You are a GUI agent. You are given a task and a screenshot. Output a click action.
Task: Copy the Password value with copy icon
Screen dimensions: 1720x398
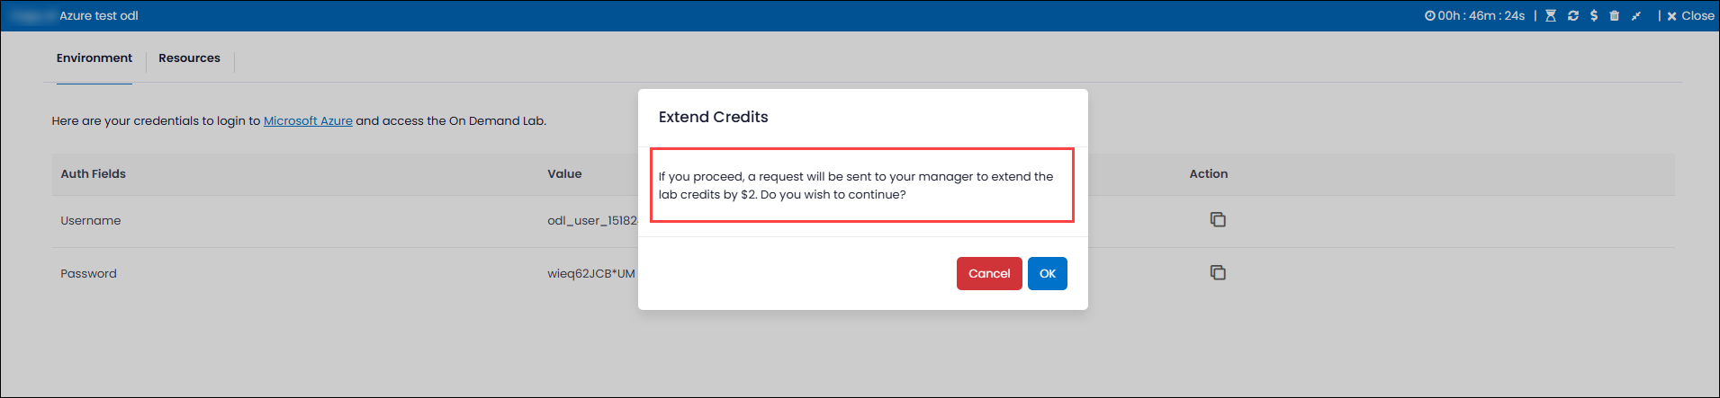pyautogui.click(x=1218, y=272)
